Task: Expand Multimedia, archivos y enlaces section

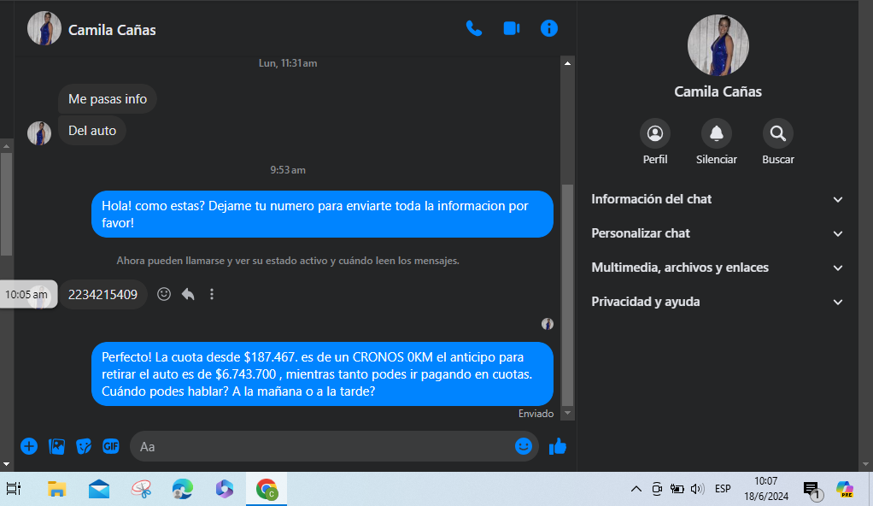Action: (x=717, y=268)
